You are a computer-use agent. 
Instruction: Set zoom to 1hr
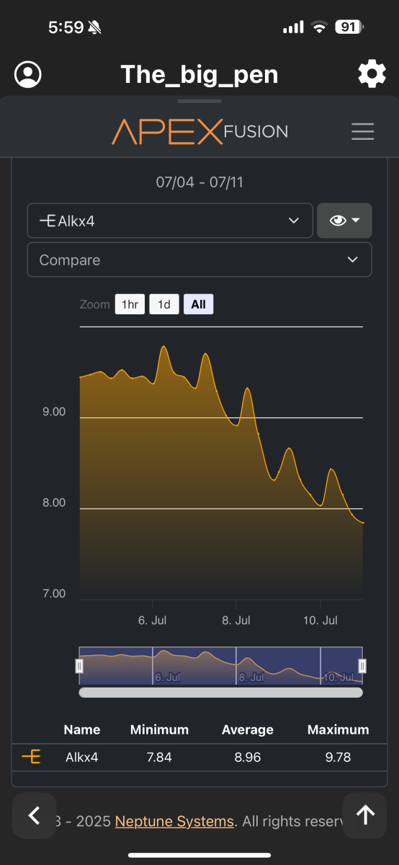click(x=130, y=304)
